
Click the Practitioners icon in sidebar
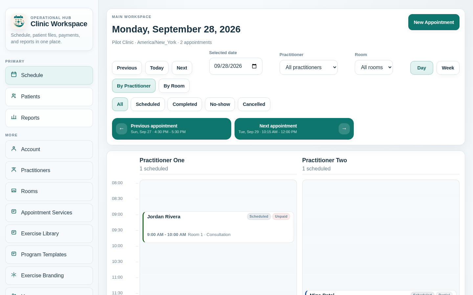tap(14, 169)
